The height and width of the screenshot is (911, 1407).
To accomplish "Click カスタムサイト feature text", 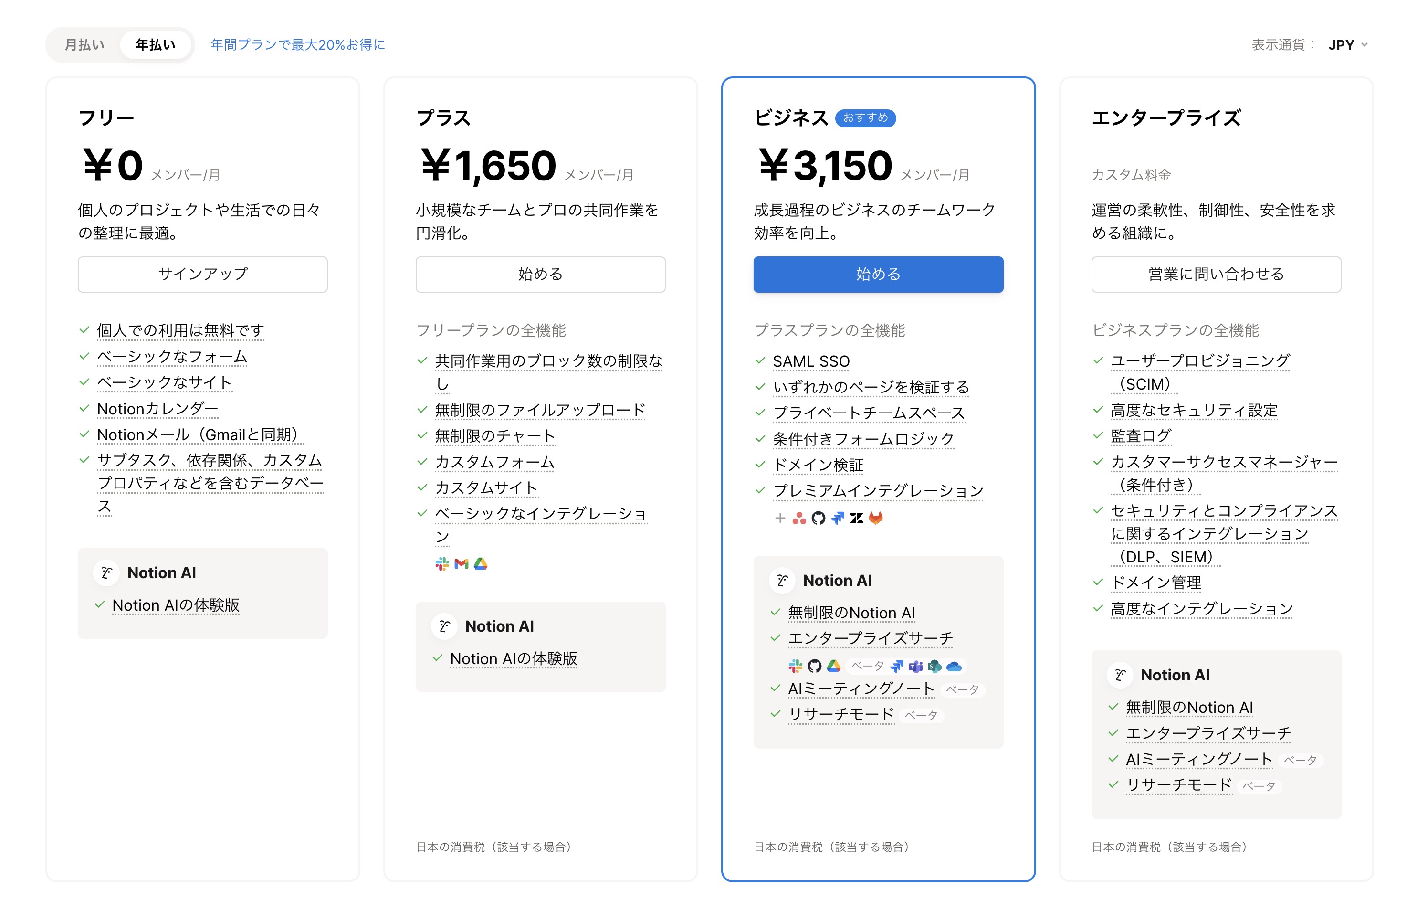I will point(486,488).
